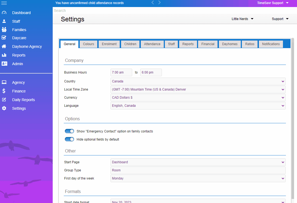Click the Finance dollar sign icon
Image resolution: width=297 pixels, height=203 pixels.
[4, 91]
